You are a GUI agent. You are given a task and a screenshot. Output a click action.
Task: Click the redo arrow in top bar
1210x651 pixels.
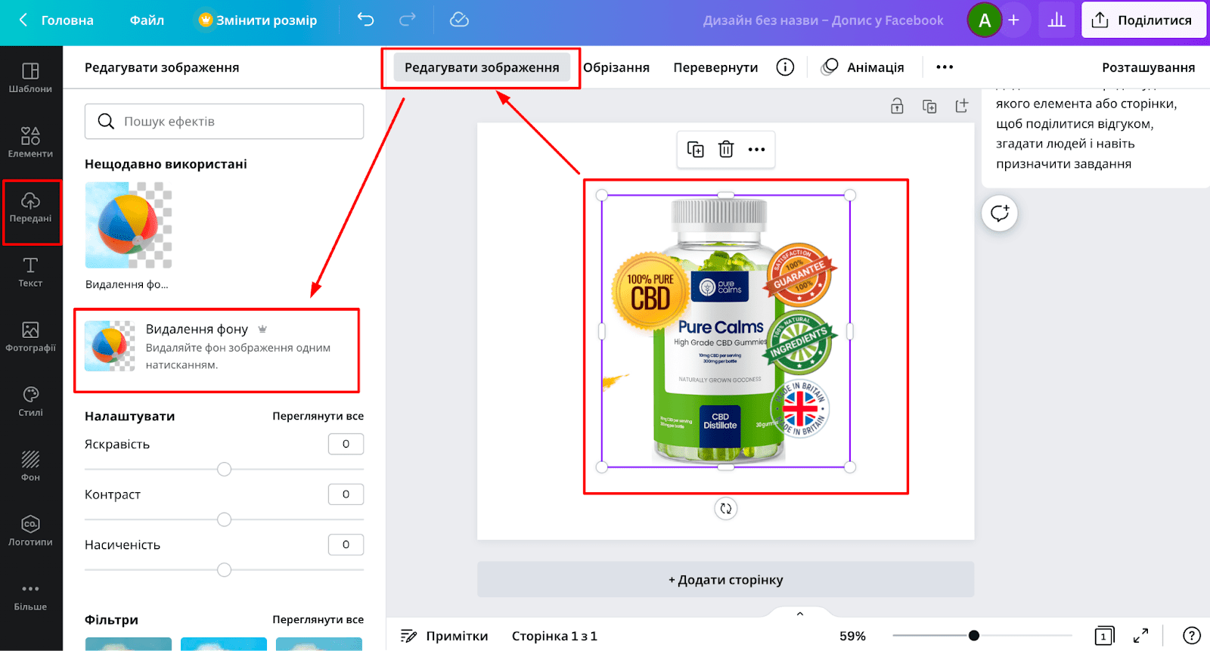tap(408, 20)
